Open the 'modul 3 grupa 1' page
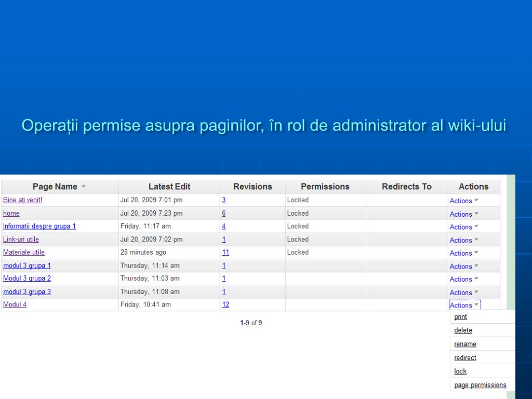The height and width of the screenshot is (399, 532). point(27,265)
